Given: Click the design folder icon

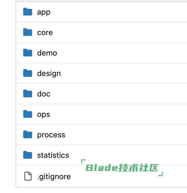Looking at the screenshot, I should 28,73.
